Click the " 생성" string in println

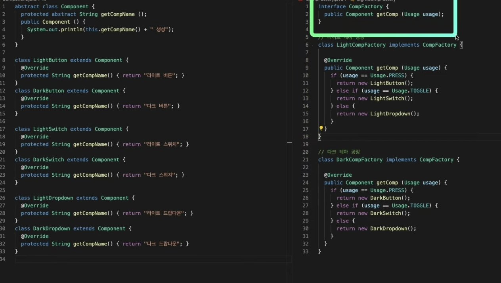[x=159, y=30]
